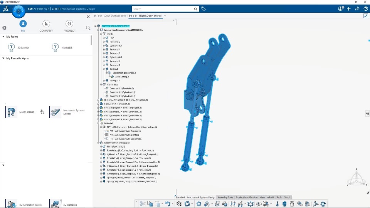Select the InternalDS role
The height and width of the screenshot is (208, 370).
point(62,48)
